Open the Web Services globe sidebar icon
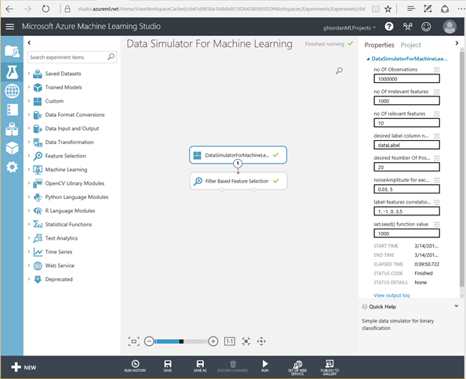This screenshot has height=379, width=466. pos(12,91)
